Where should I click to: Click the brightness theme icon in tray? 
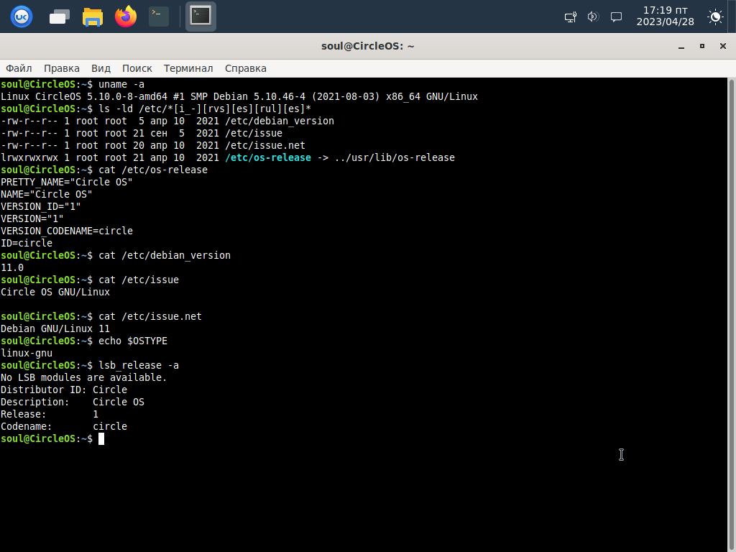[715, 17]
